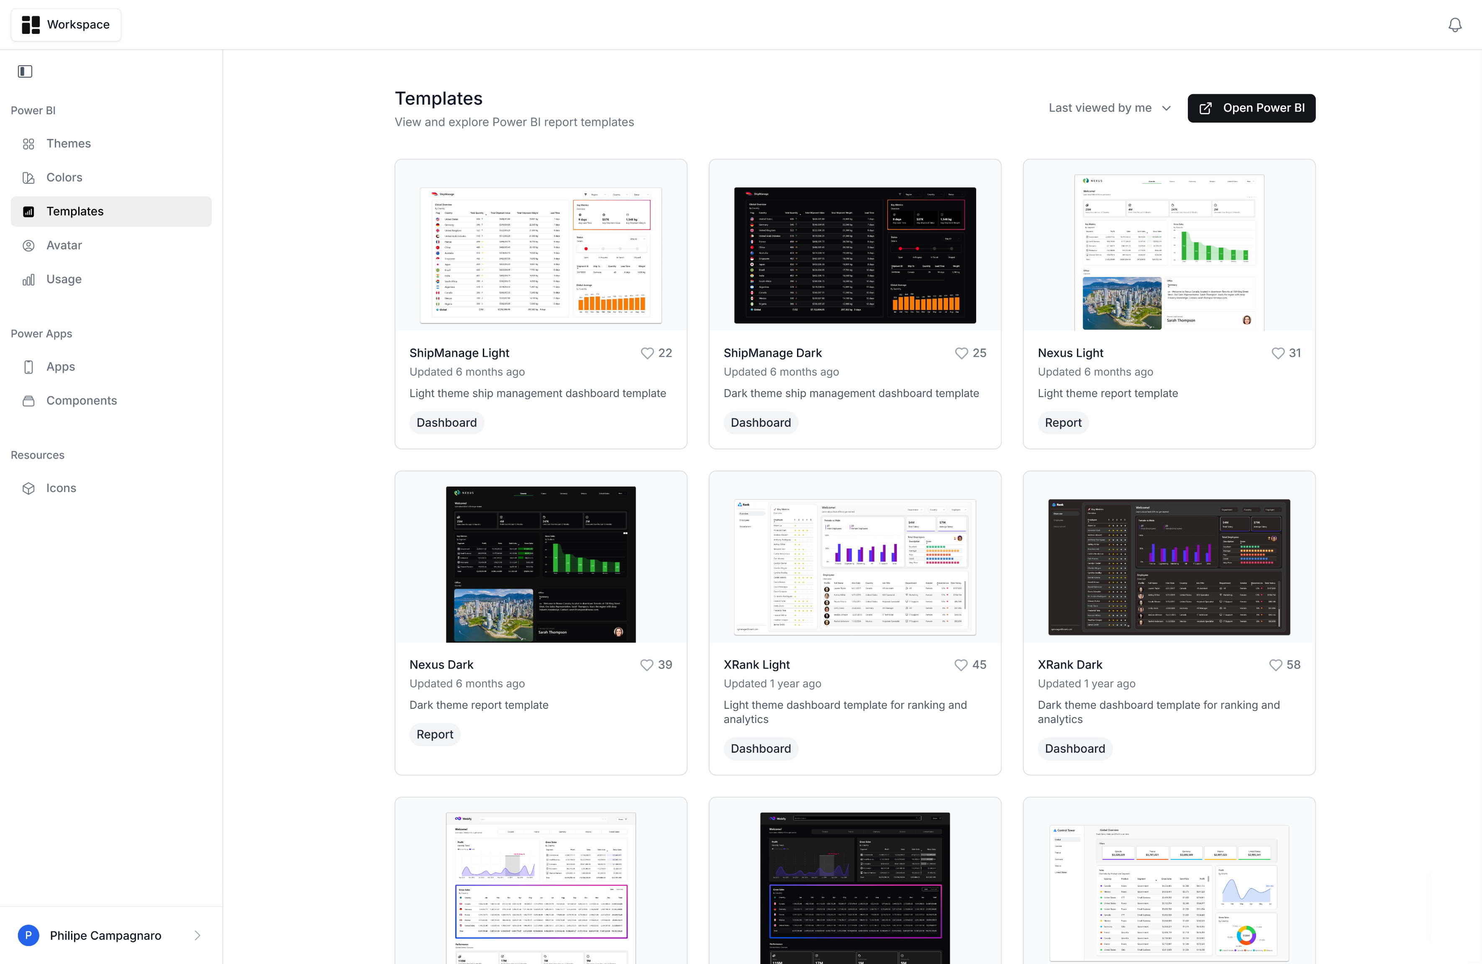This screenshot has height=964, width=1482.
Task: Select Colors from the Power BI sidebar
Action: (x=64, y=177)
